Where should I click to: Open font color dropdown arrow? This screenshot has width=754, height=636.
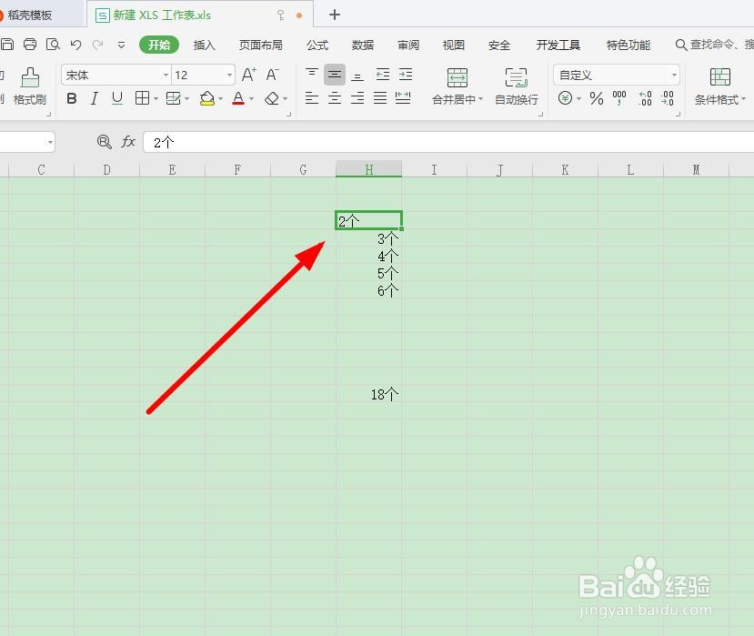point(251,99)
